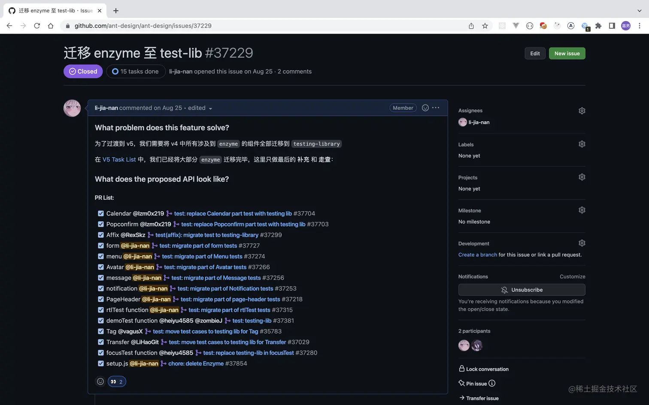The height and width of the screenshot is (405, 649).
Task: Toggle the form task checkbox
Action: click(x=101, y=246)
